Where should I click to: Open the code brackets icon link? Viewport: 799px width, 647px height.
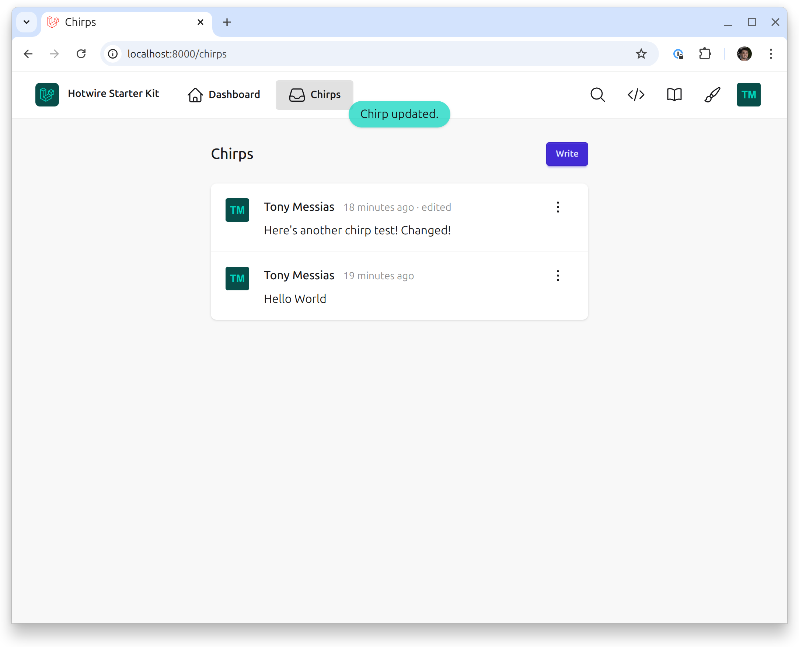(x=636, y=95)
